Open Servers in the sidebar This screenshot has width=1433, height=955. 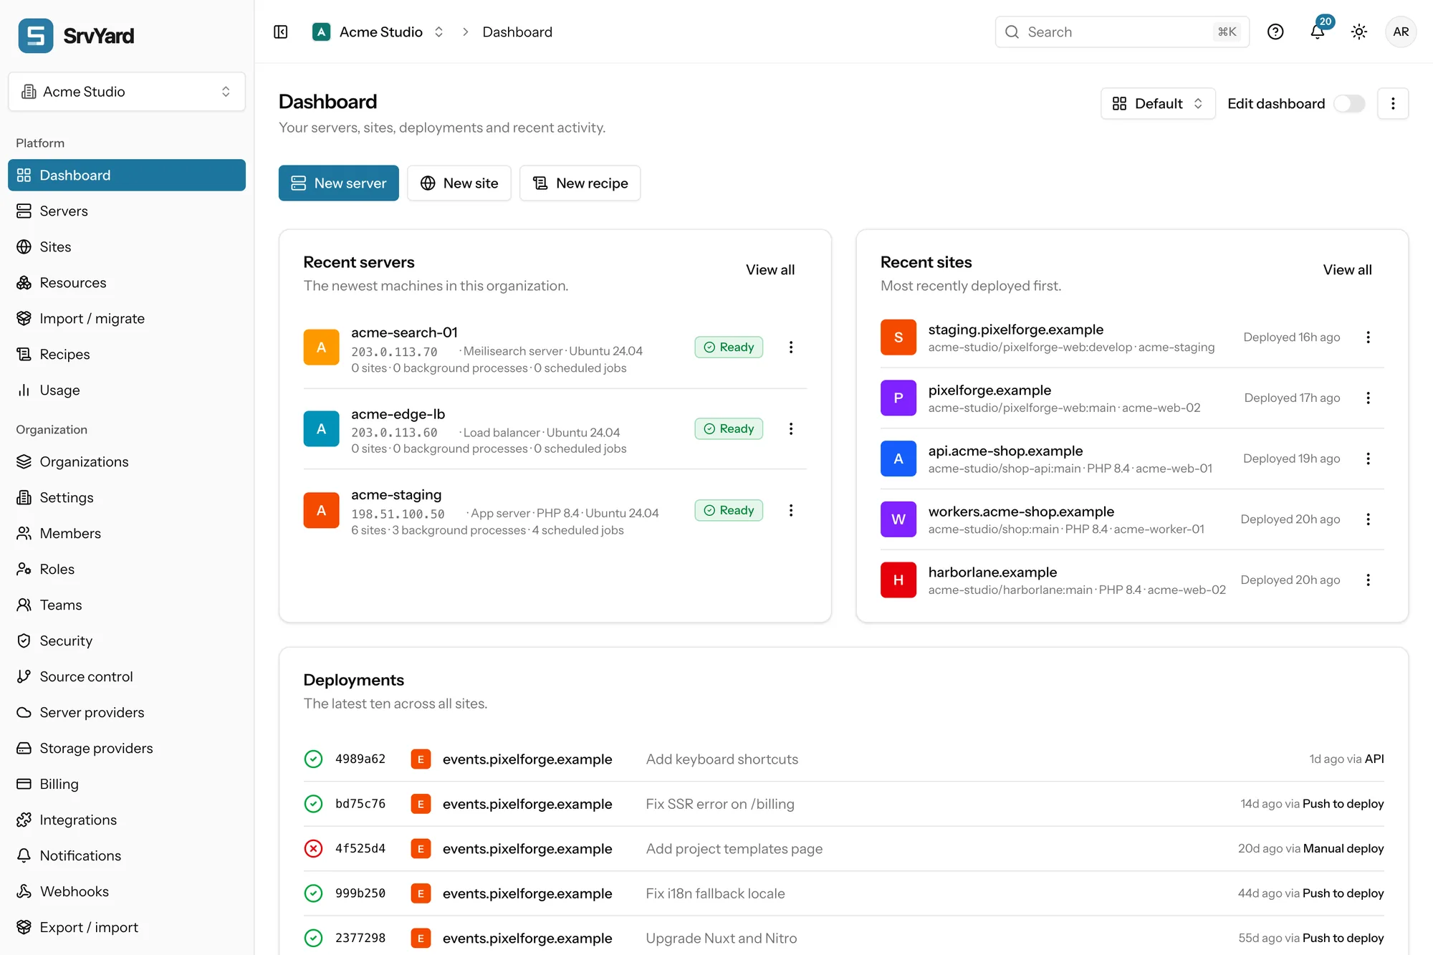[x=127, y=211]
